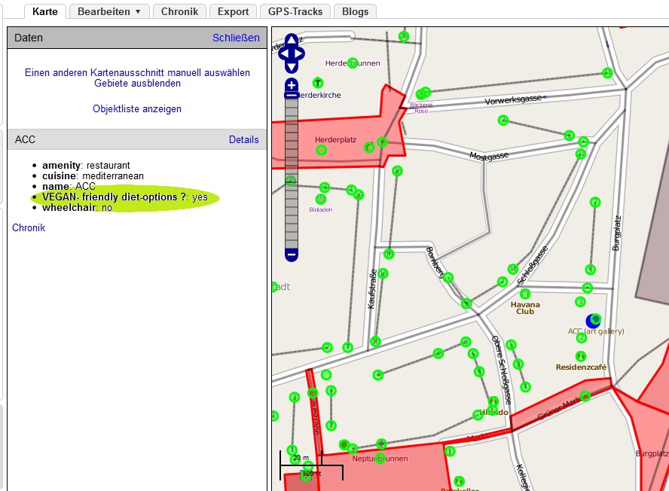
Task: Open the Chronik link below the tag list
Action: (x=29, y=227)
